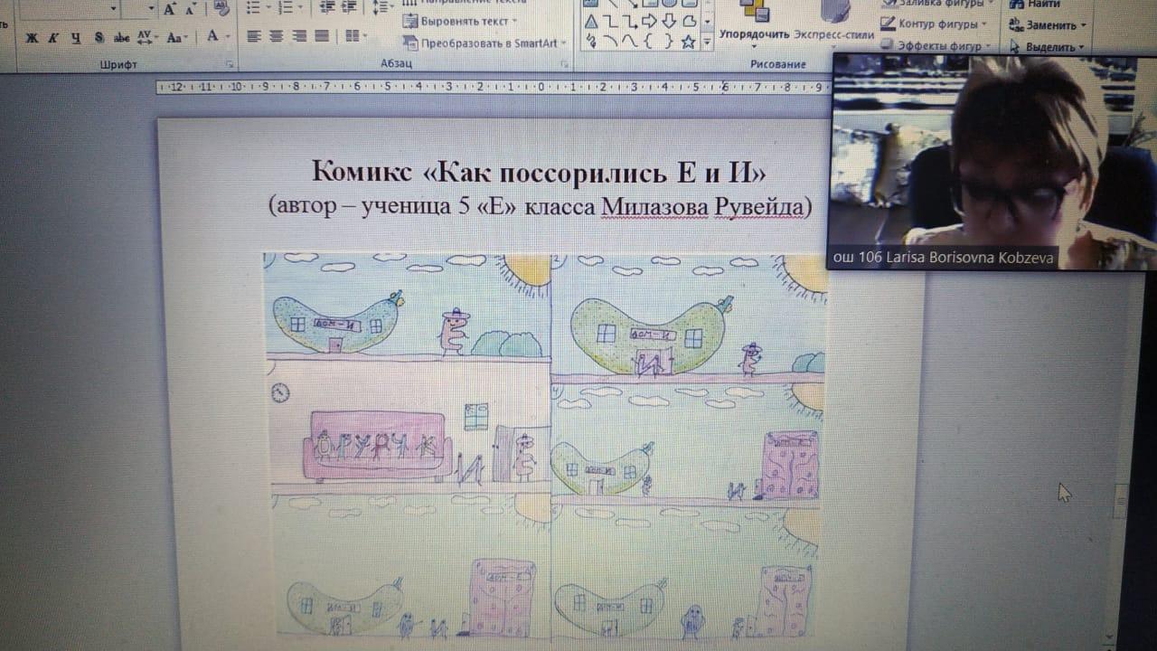Open the Заливка фигуры fill color
Screen dimensions: 1157x651
[x=936, y=4]
